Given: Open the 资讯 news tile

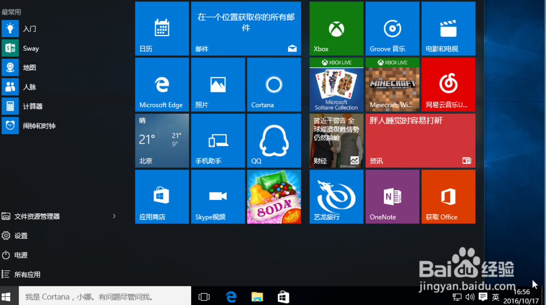Looking at the screenshot, I should [x=420, y=141].
